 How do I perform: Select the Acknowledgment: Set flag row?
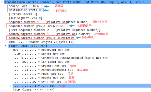[x=43, y=70]
